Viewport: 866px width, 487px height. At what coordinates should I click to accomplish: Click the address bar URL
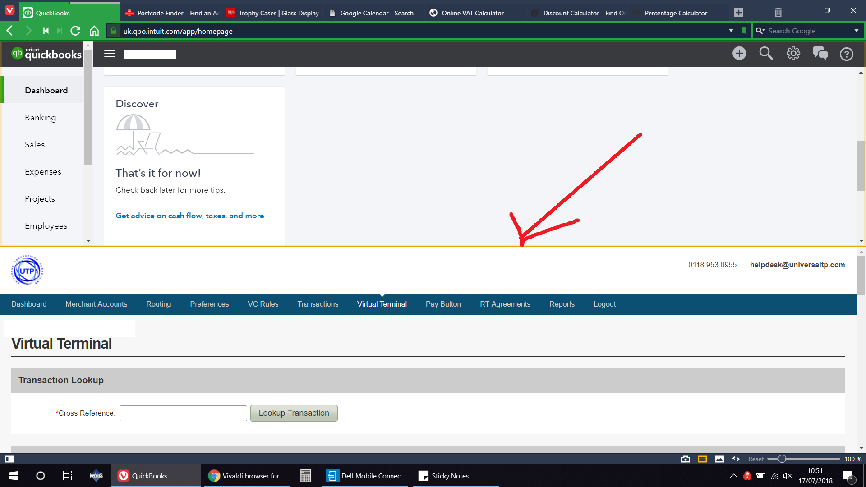pos(178,31)
